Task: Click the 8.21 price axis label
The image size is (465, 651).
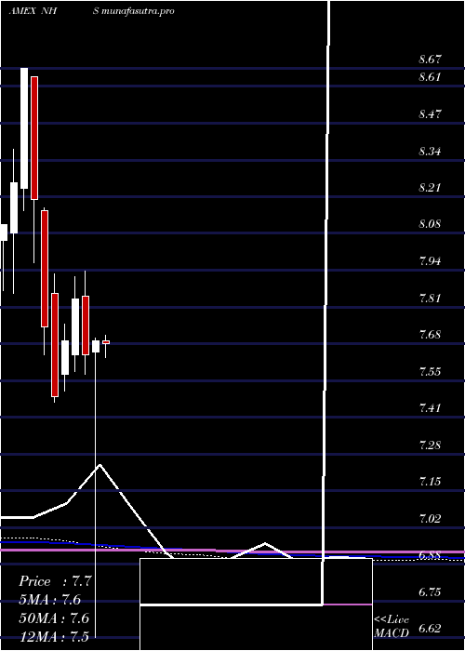Action: coord(430,188)
